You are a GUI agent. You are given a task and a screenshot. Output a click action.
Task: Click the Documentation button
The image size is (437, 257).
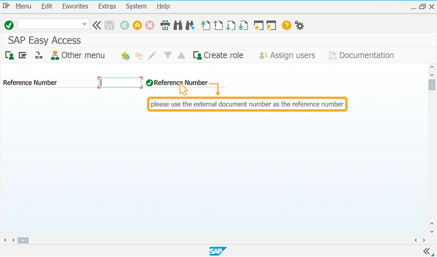pyautogui.click(x=361, y=55)
